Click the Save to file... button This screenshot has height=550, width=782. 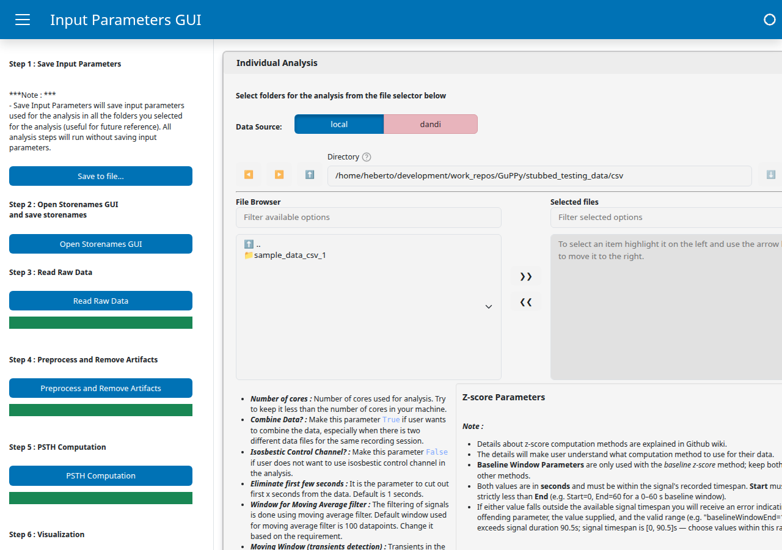point(101,176)
